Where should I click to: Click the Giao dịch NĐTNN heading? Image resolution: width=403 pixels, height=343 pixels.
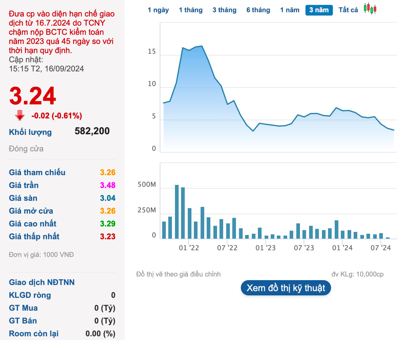pyautogui.click(x=42, y=282)
